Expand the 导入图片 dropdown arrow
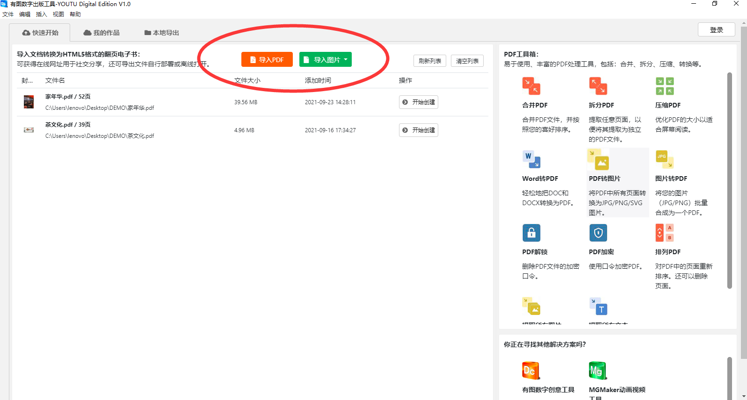The width and height of the screenshot is (747, 400). [x=346, y=59]
